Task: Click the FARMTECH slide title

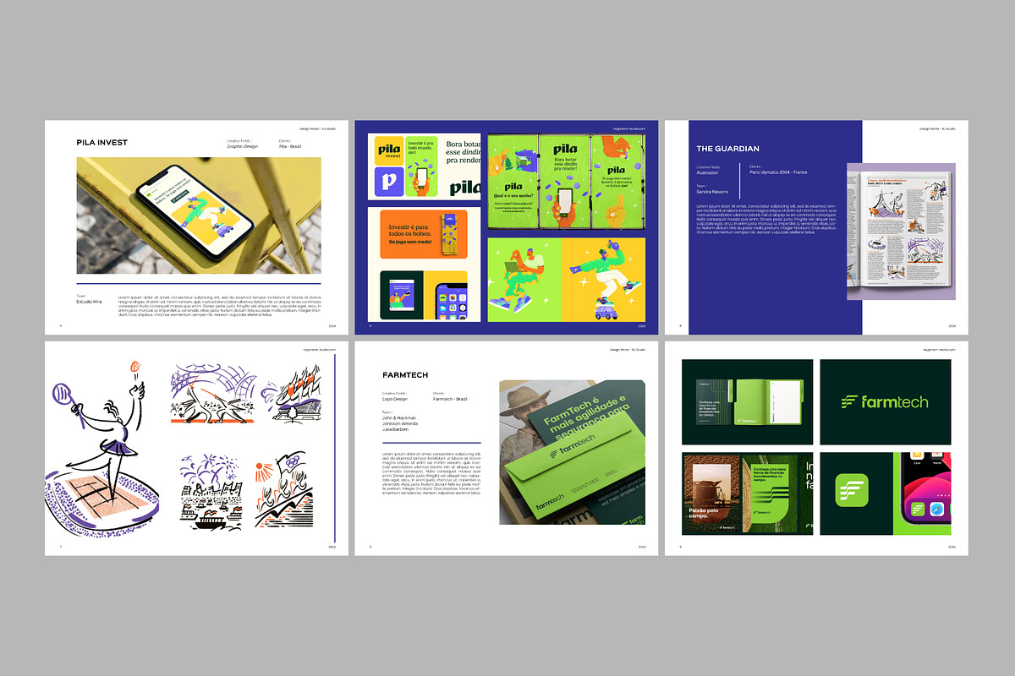Action: pos(405,373)
